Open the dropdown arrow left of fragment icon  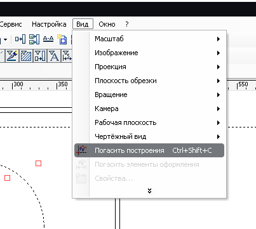(x=5, y=39)
